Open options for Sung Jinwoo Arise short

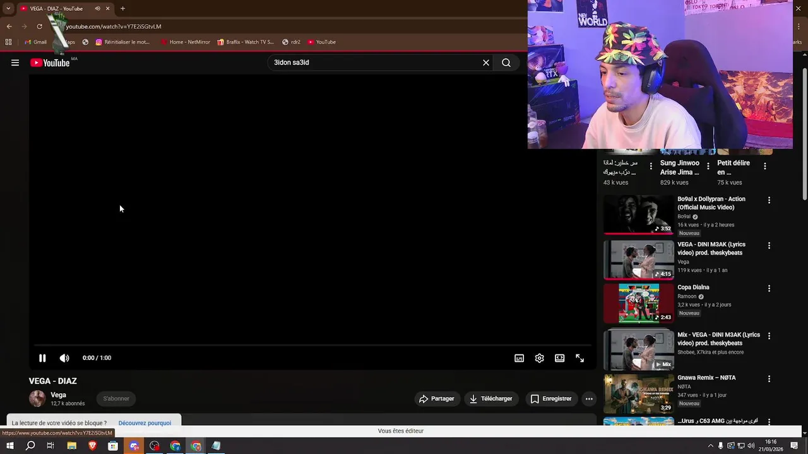[x=708, y=166]
